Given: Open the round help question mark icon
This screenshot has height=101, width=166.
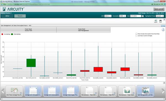Looking at the screenshot, I should [163, 30].
